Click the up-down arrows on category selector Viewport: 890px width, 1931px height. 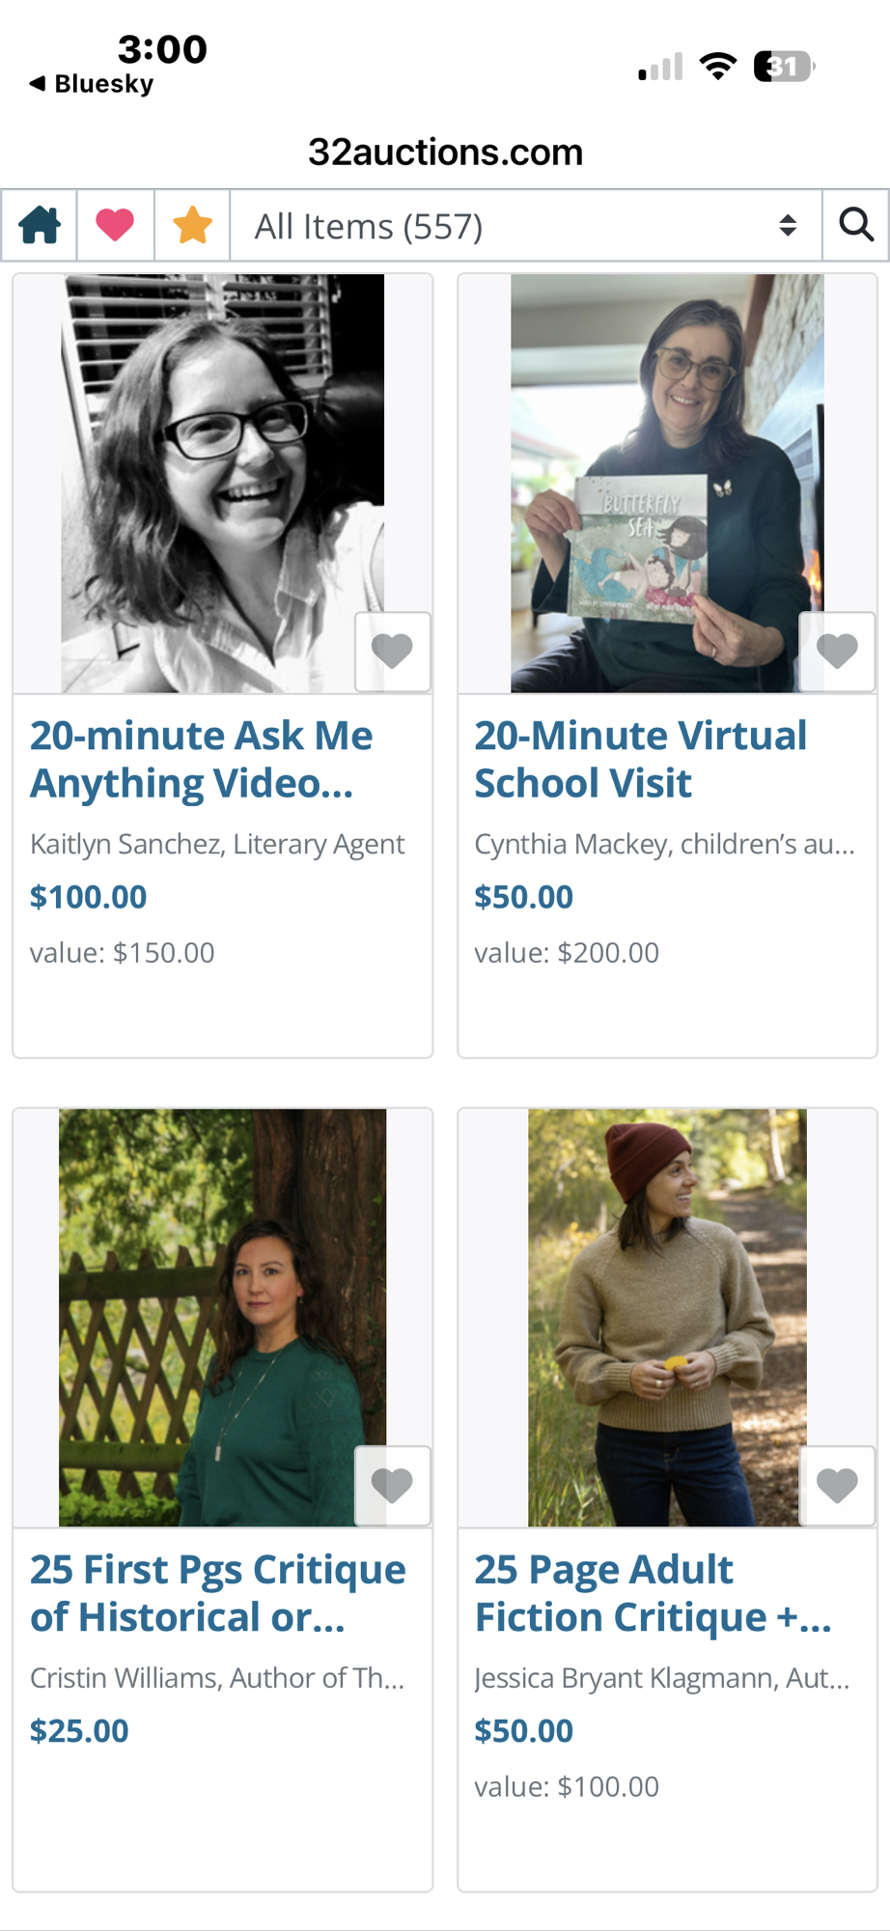[x=788, y=226]
